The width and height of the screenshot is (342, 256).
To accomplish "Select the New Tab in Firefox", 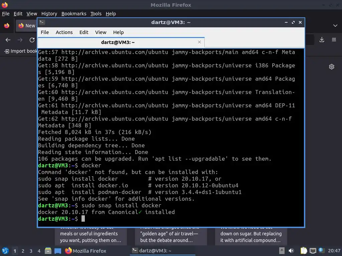I will click(26, 26).
